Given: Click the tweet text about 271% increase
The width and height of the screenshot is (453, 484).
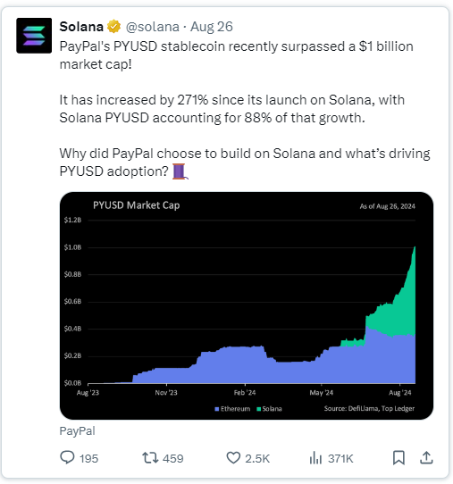Looking at the screenshot, I should pyautogui.click(x=231, y=109).
